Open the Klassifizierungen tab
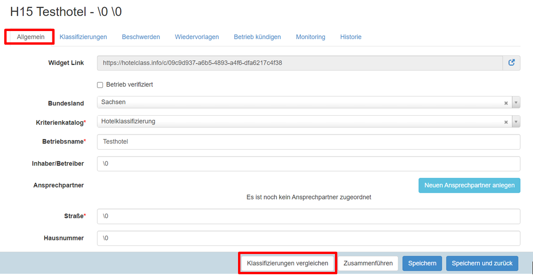This screenshot has height=278, width=533. (x=83, y=37)
